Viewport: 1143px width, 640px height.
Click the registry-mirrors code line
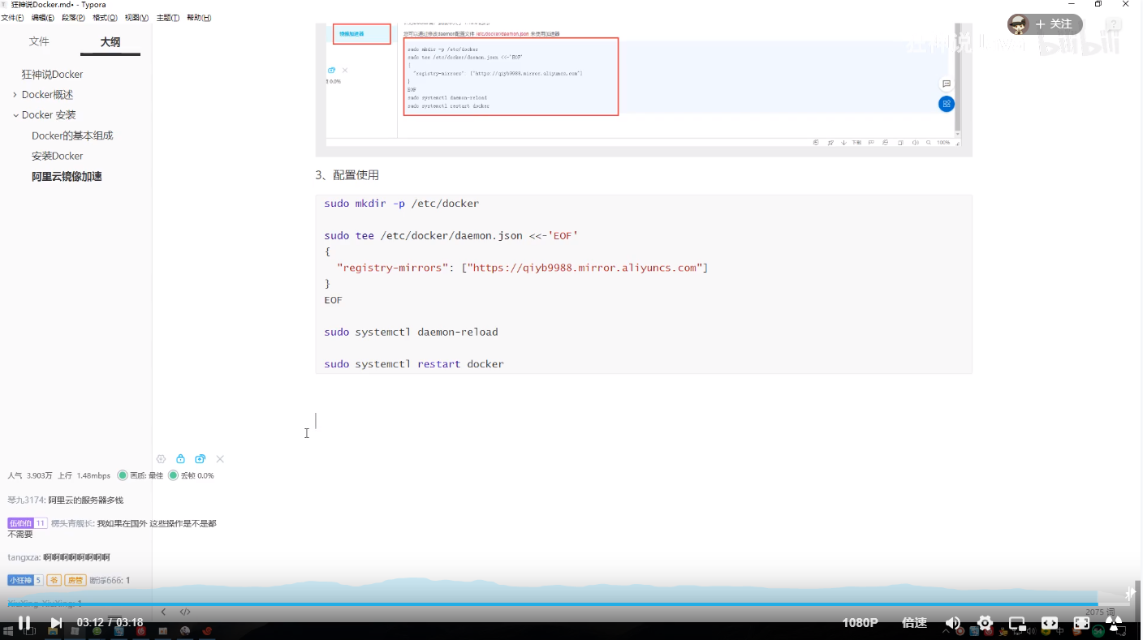click(x=522, y=268)
